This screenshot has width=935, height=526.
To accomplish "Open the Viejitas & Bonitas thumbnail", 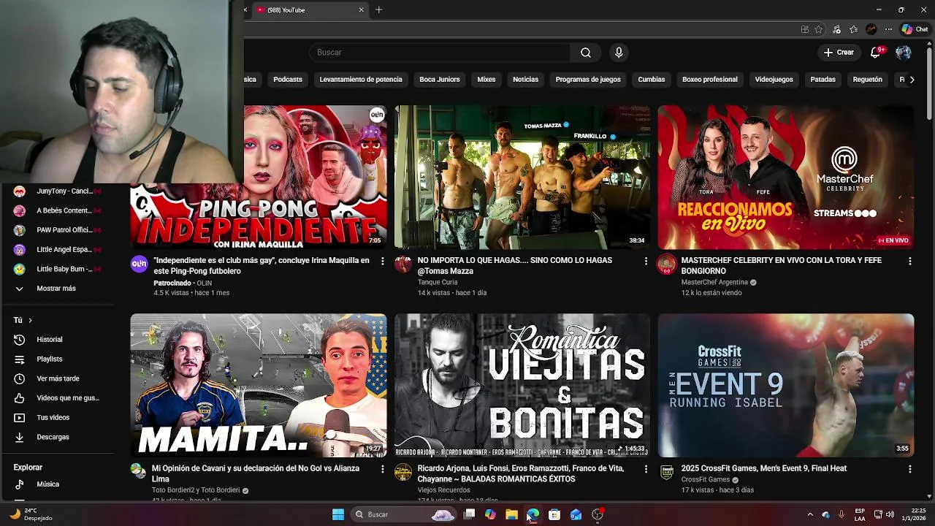I will (522, 386).
